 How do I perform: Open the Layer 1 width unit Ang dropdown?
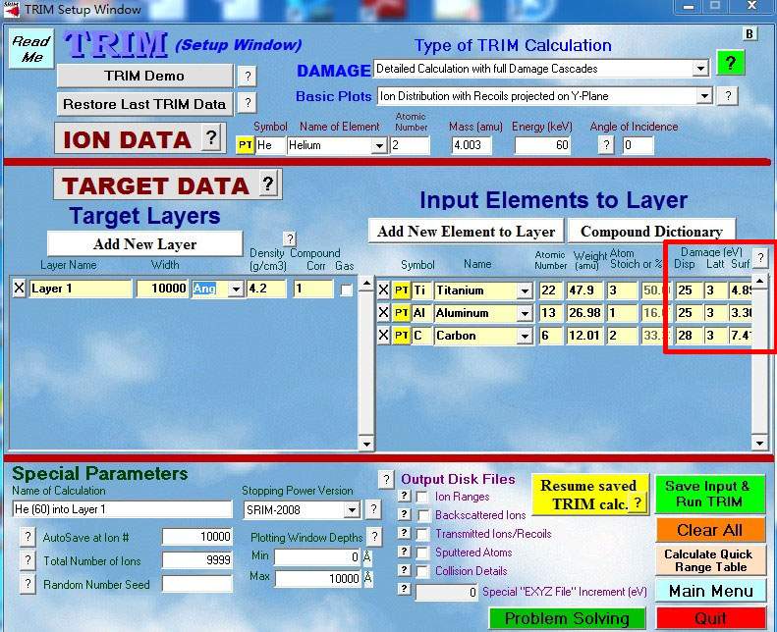237,290
